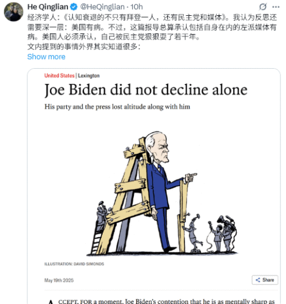286x304 pixels.
Task: Click the article subtitle about party and press
Action: point(117,106)
